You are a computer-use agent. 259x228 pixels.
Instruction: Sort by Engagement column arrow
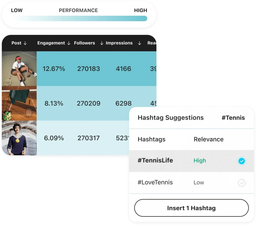coord(69,43)
